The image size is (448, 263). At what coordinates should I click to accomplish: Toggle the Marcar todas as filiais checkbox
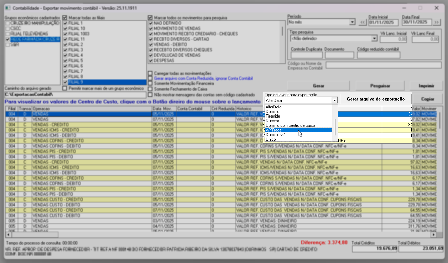tap(65, 17)
